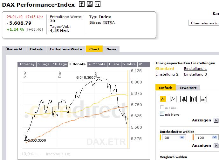Click the help question-mark icon beside title
This screenshot has width=219, height=160.
[82, 4]
